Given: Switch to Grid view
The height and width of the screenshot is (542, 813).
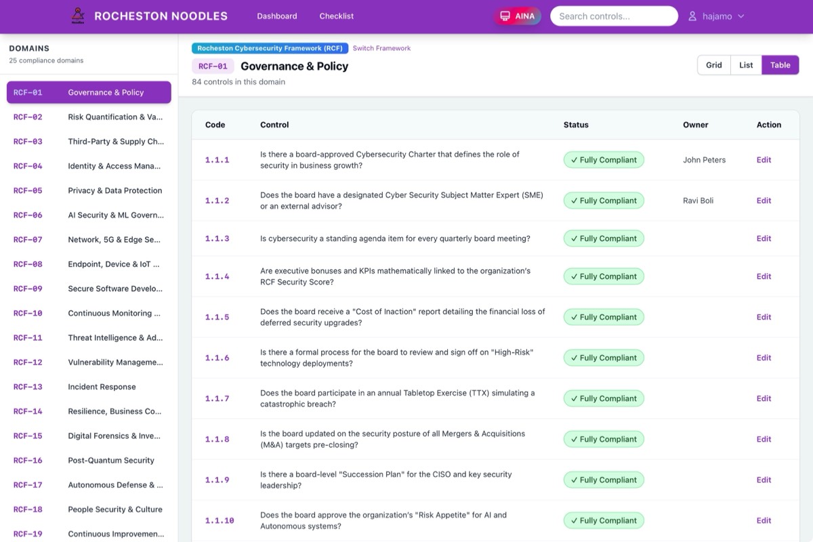Looking at the screenshot, I should coord(713,65).
